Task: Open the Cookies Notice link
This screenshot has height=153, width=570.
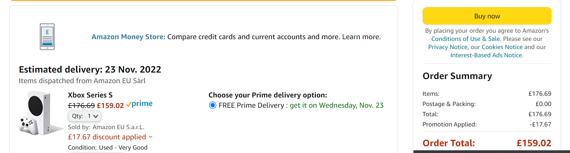Action: (502, 47)
